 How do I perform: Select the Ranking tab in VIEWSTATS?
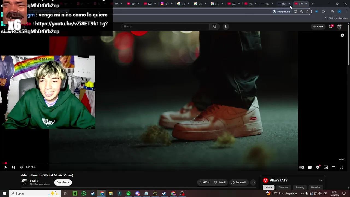299,187
